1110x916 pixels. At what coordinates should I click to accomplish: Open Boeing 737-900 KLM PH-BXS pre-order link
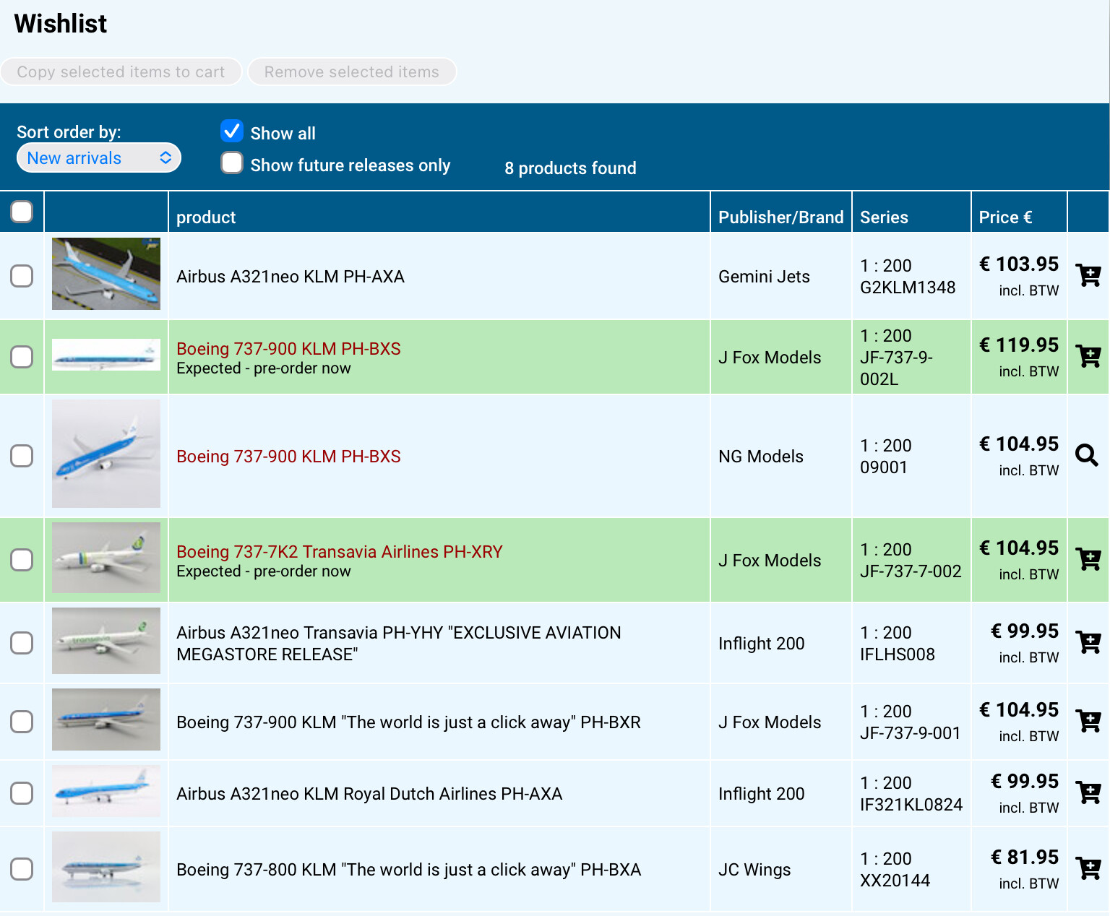[x=288, y=348]
